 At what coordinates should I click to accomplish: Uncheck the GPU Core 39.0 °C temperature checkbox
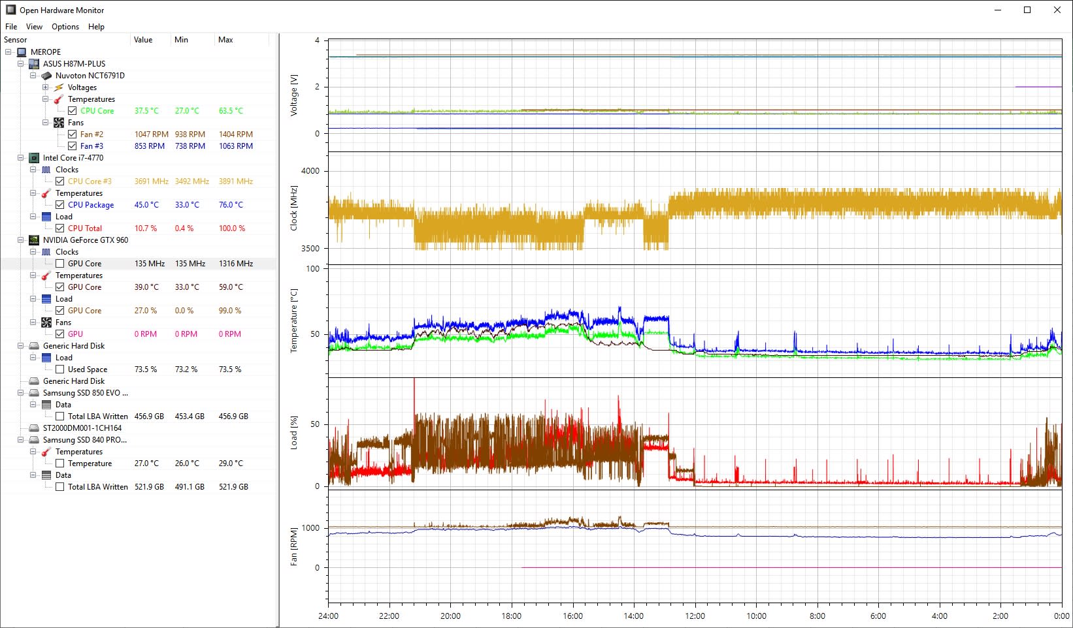60,287
